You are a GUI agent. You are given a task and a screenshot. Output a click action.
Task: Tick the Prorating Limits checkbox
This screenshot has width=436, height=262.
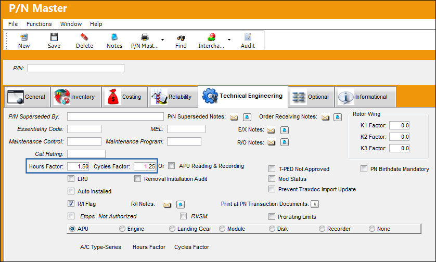tap(272, 217)
